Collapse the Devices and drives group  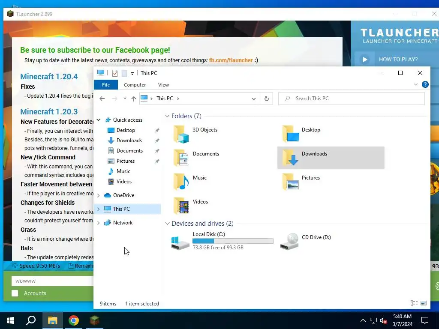[167, 224]
